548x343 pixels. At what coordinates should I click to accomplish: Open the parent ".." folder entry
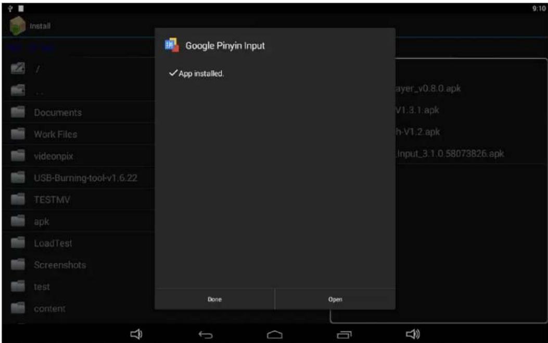click(x=79, y=91)
